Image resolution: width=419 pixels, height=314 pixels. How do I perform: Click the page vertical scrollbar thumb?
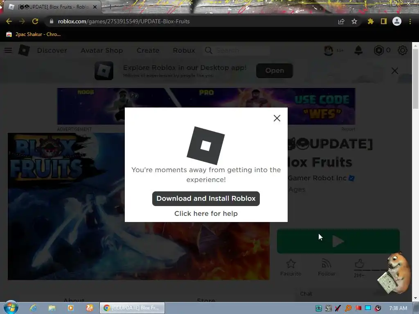(x=415, y=79)
